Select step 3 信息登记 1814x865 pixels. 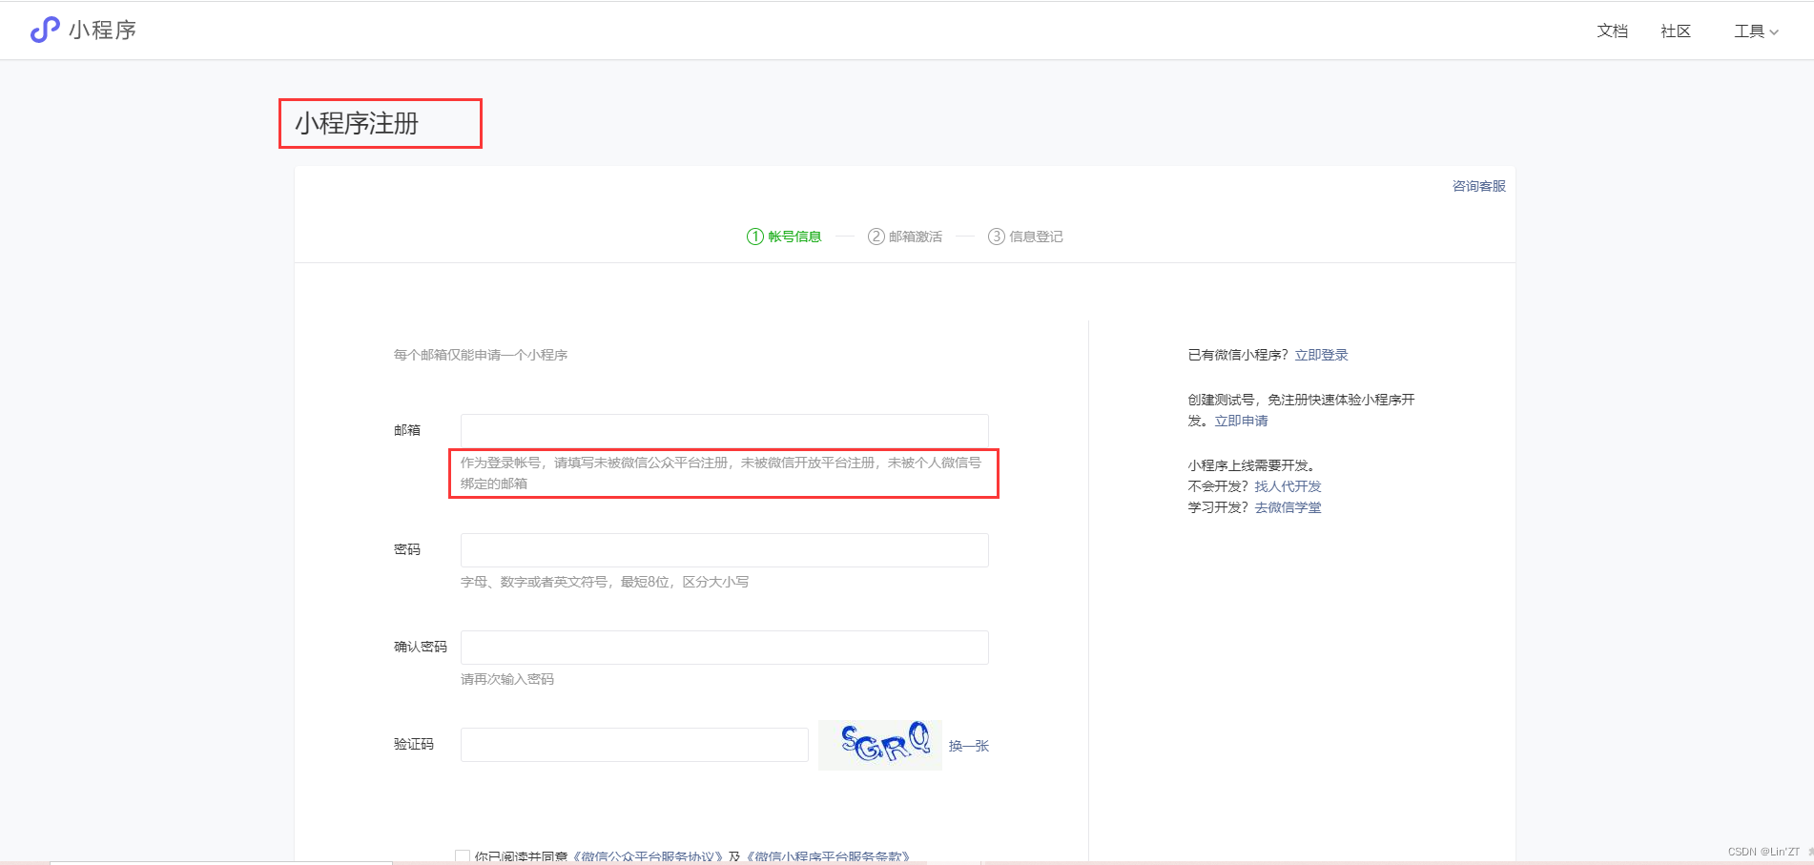click(1025, 237)
